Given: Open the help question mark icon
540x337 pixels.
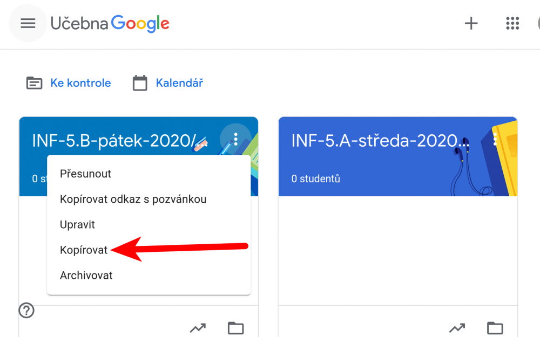Looking at the screenshot, I should pos(26,311).
